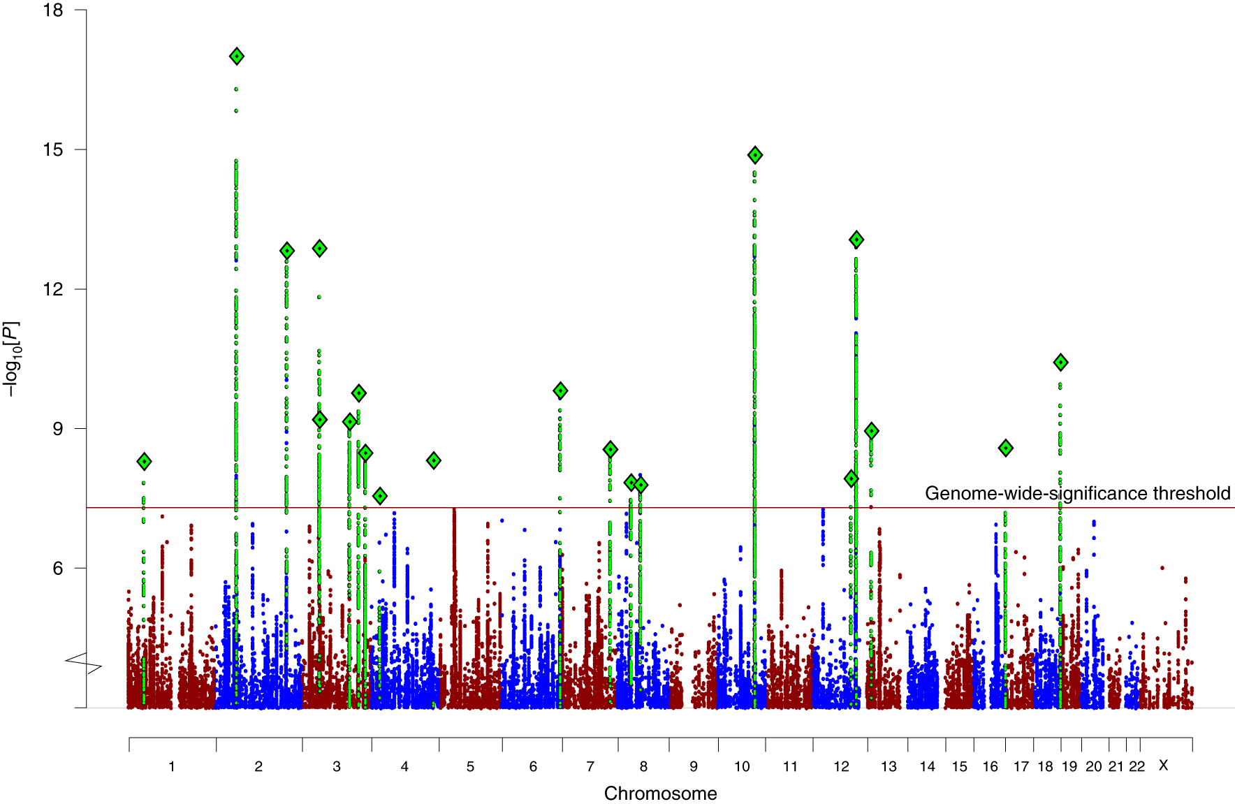Click the y-axis tick label '12'

[x=53, y=289]
